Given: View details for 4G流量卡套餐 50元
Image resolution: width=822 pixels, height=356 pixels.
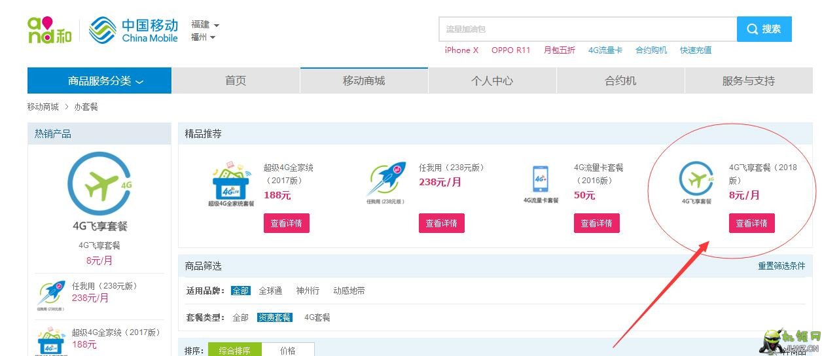Looking at the screenshot, I should pos(597,223).
